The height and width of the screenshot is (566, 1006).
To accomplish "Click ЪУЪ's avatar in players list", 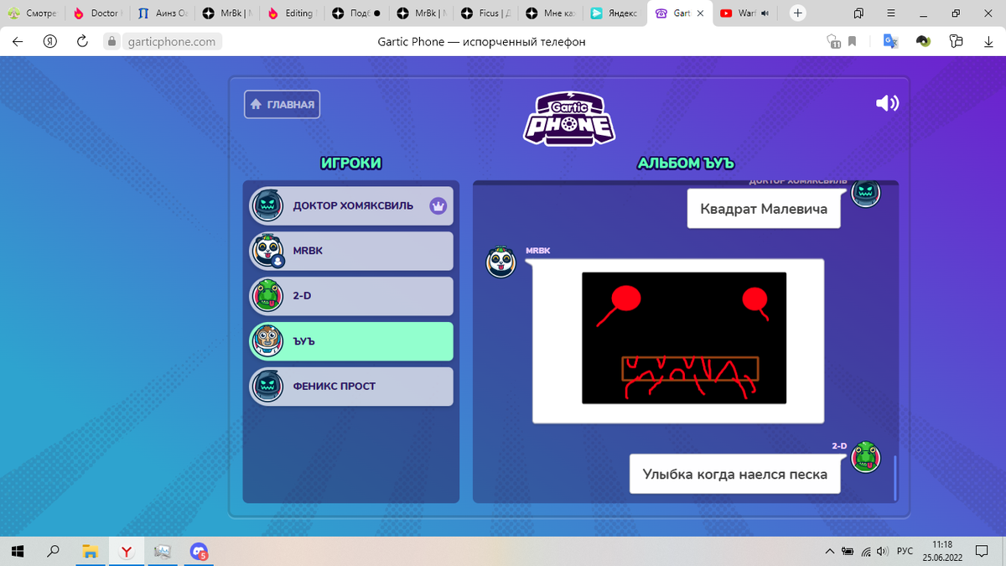I will [x=267, y=341].
